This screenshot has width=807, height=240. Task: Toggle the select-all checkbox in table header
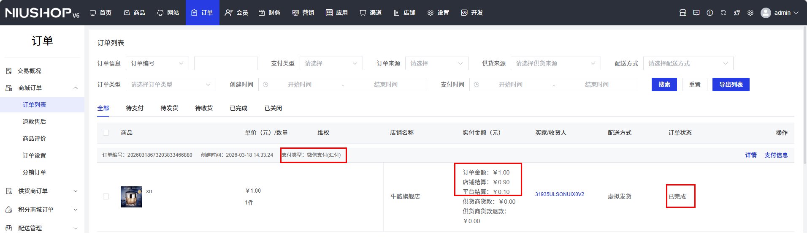click(x=106, y=133)
